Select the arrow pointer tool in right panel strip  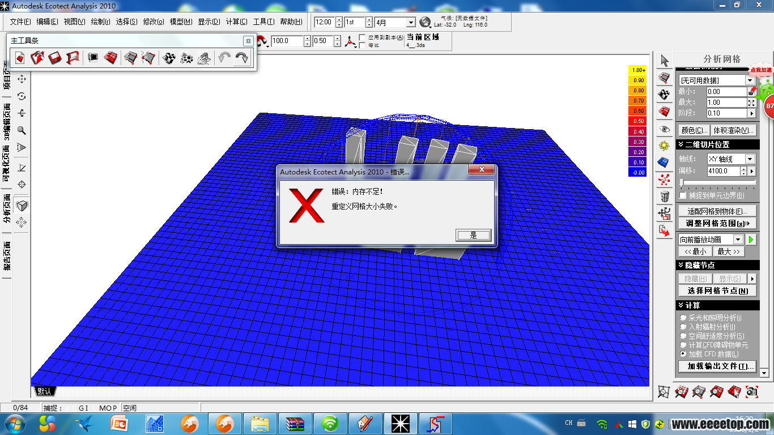(664, 61)
